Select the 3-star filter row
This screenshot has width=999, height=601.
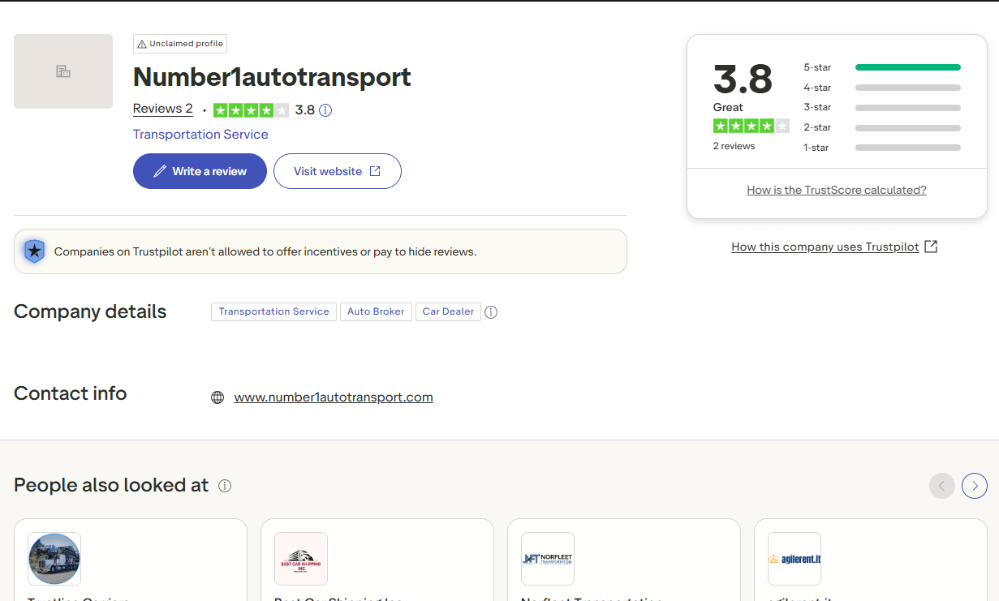[907, 107]
